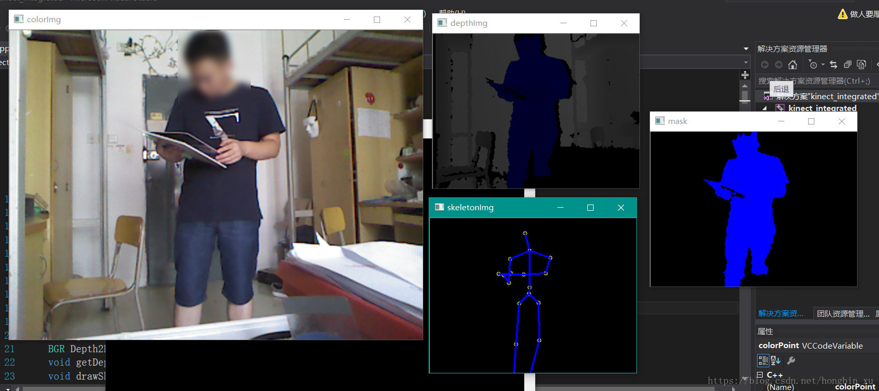Go to Home in Solution Explorer toolbar
The image size is (879, 391).
coord(793,65)
